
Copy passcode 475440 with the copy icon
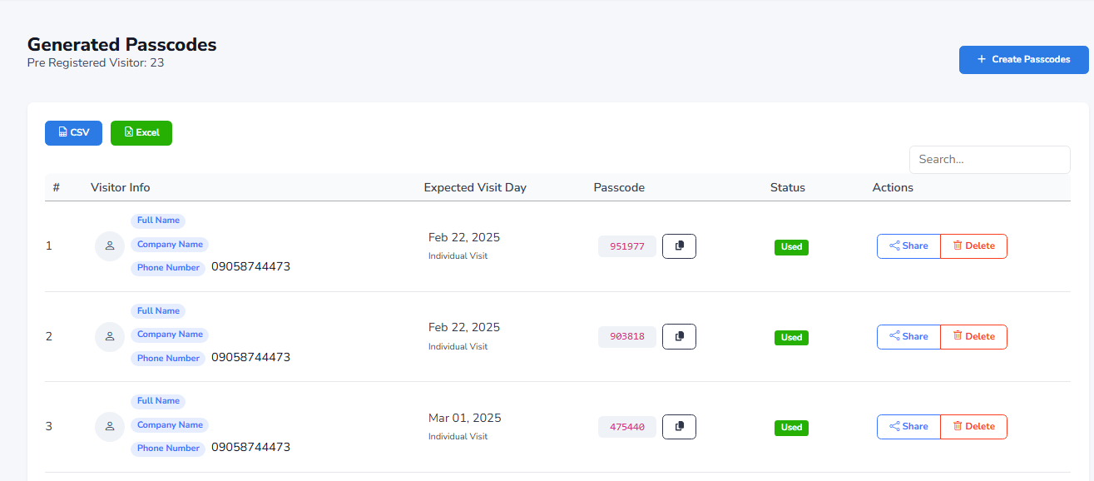[x=679, y=426]
